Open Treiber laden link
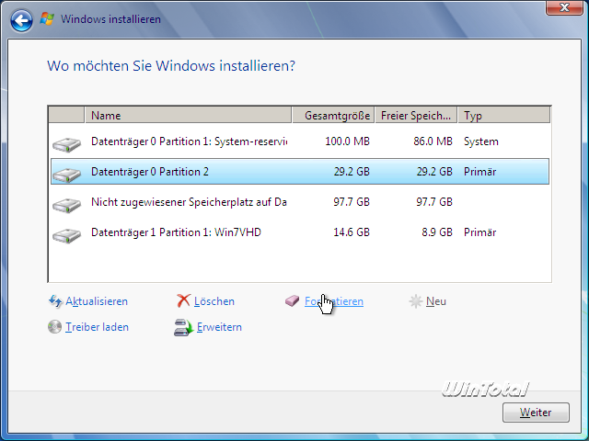589x441 pixels. 97,327
